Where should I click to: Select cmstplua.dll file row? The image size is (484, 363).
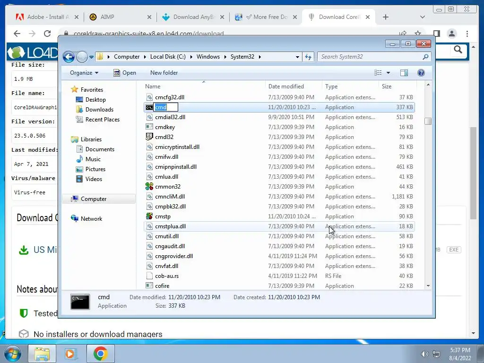[279, 226]
